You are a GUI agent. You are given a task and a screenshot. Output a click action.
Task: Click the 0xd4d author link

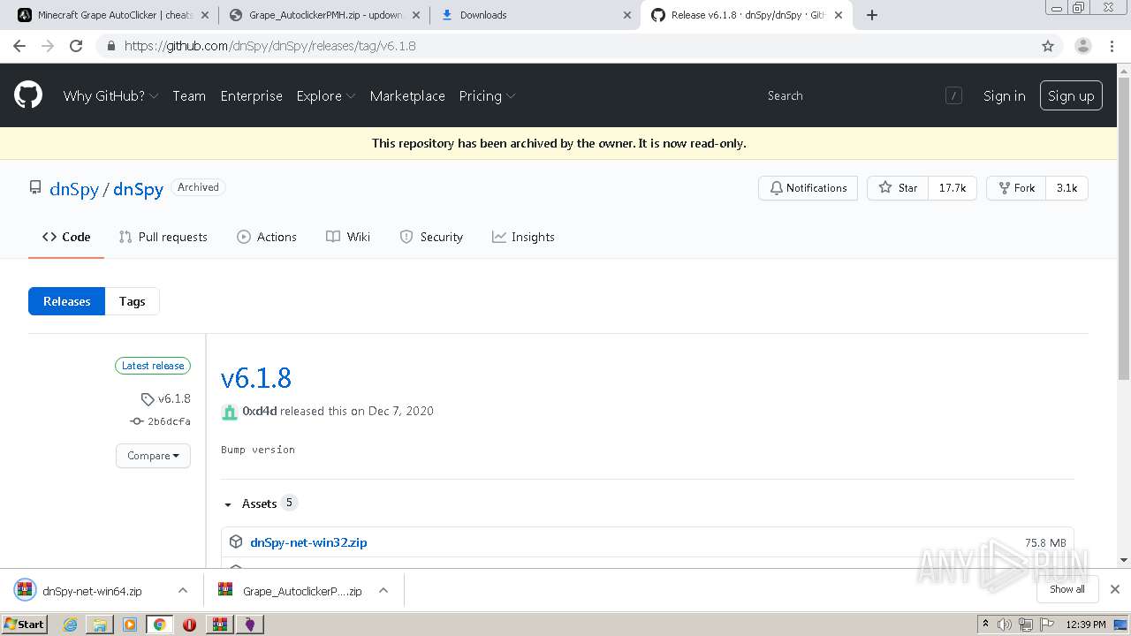click(x=260, y=411)
